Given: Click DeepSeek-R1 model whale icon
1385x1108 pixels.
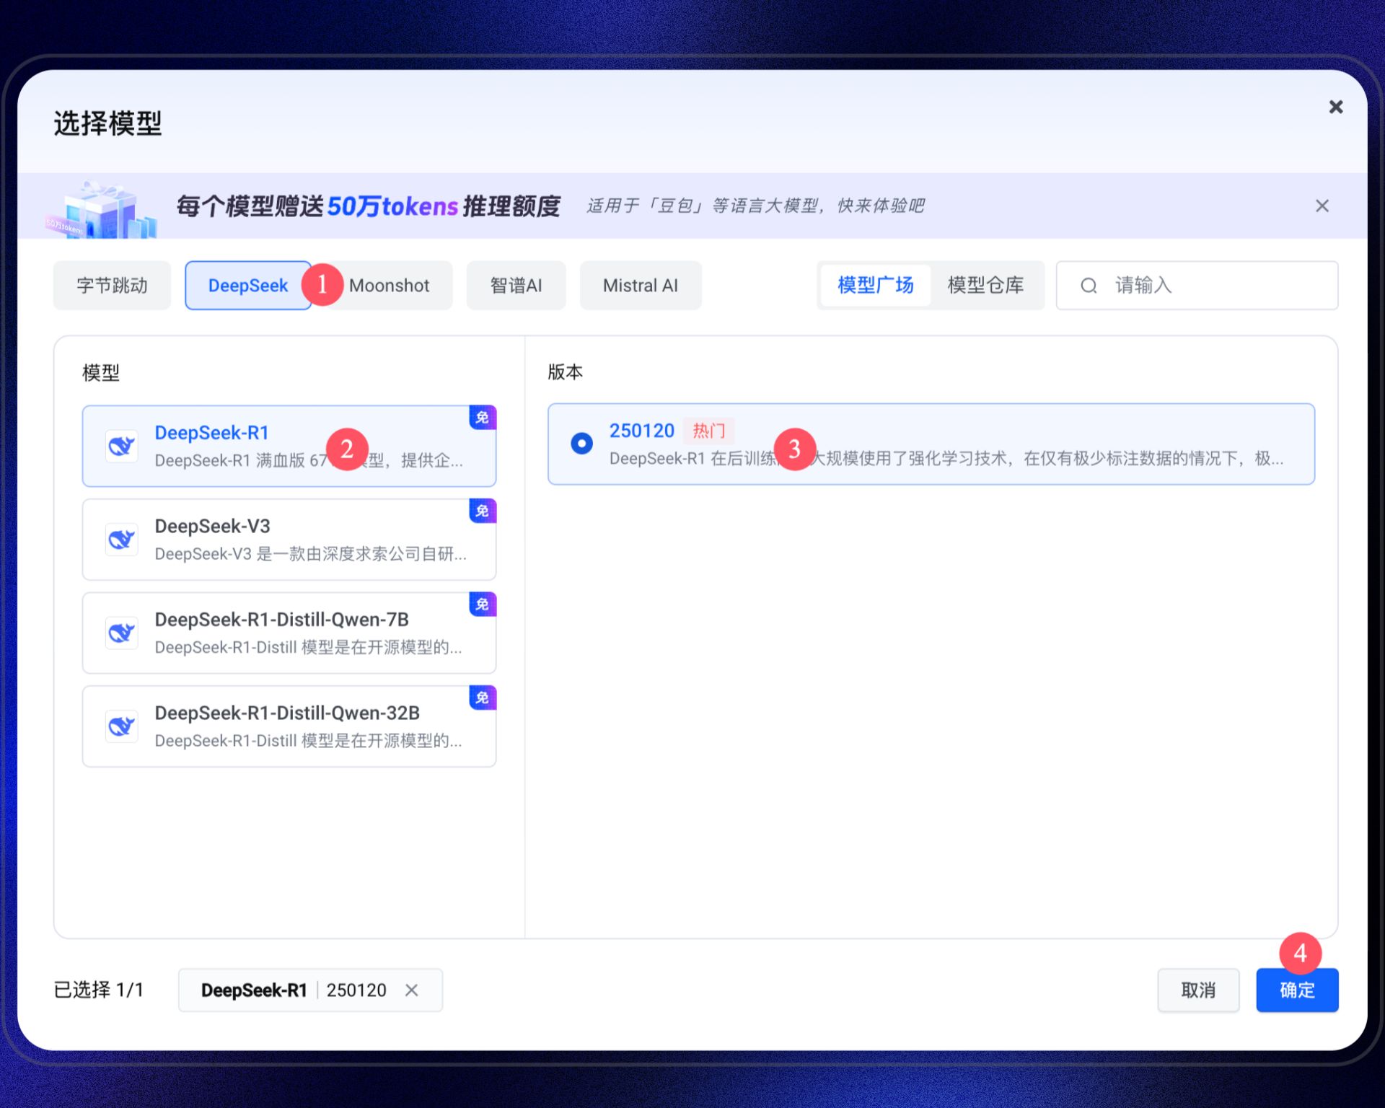Looking at the screenshot, I should [121, 447].
